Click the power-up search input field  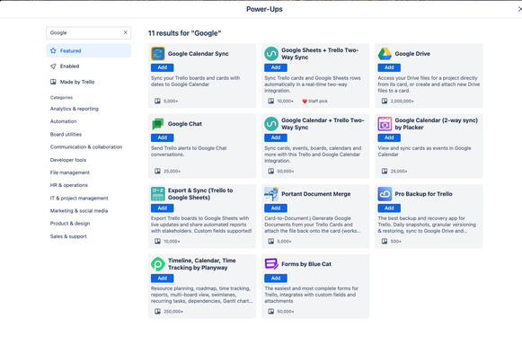(x=84, y=32)
